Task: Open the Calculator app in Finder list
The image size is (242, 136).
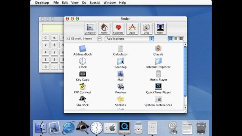Action: [x=120, y=49]
